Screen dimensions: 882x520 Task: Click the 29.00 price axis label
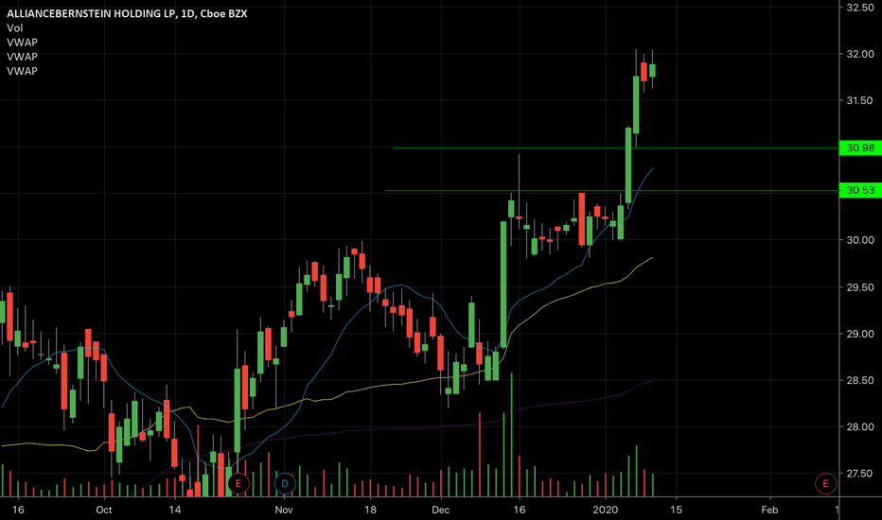coord(860,334)
